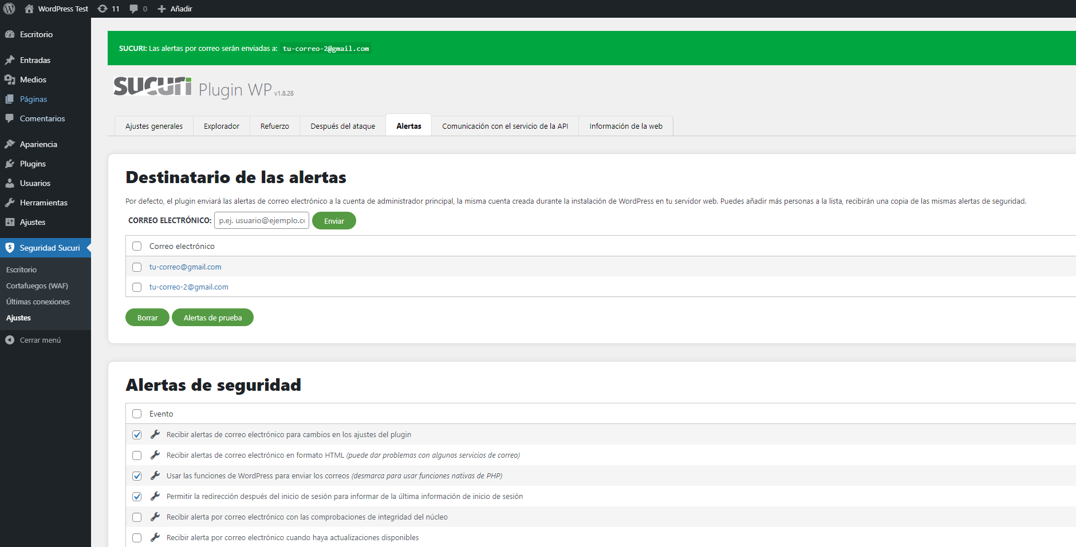Screen dimensions: 1076x547
Task: Click the Cerrar menú collapse arrow icon
Action: [x=10, y=340]
